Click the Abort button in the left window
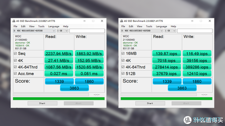The image size is (225, 126). tap(79, 103)
